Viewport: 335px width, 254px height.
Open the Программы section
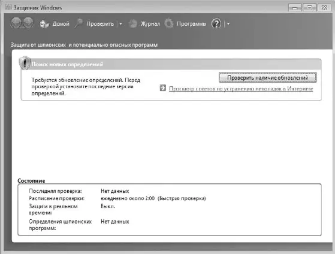point(191,24)
